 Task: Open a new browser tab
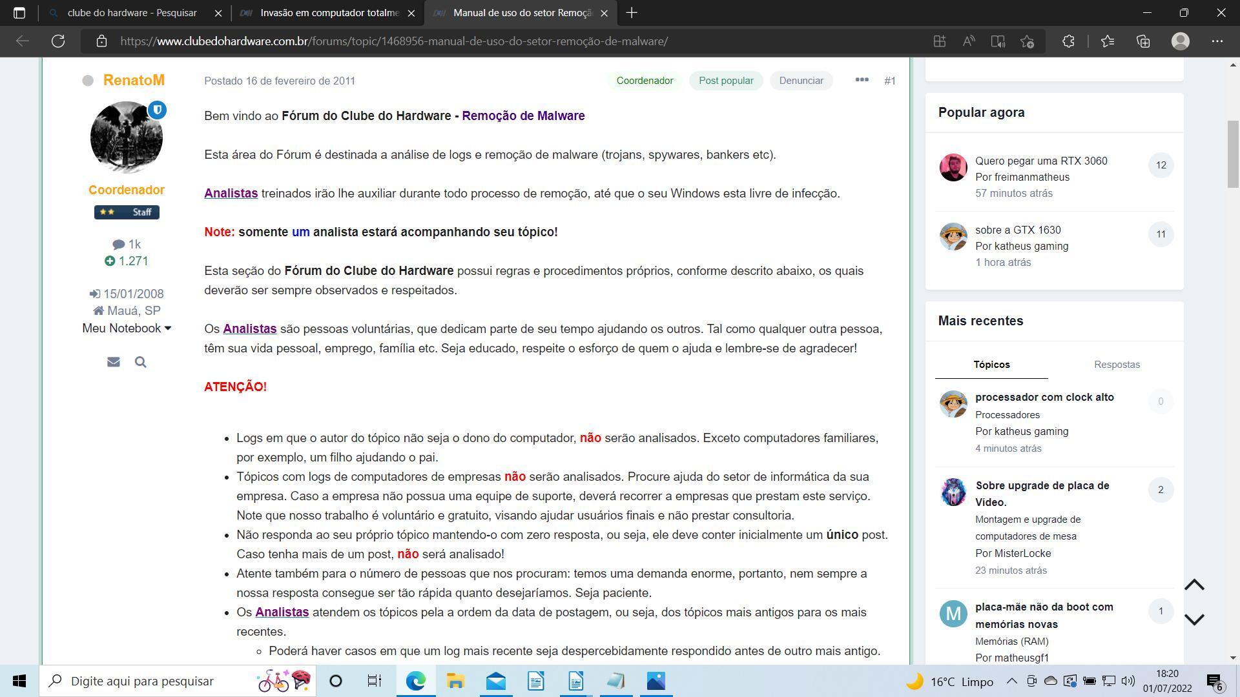632,12
